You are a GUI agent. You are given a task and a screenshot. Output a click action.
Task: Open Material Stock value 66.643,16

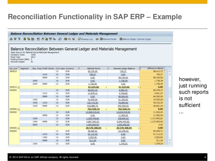tap(93, 90)
